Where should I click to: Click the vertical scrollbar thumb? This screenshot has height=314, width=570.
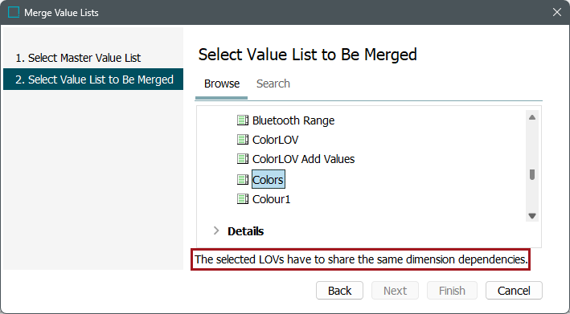[532, 174]
